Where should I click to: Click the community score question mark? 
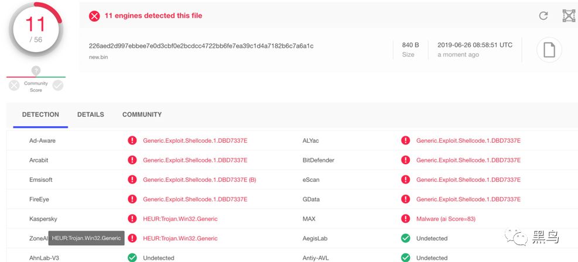(x=36, y=71)
